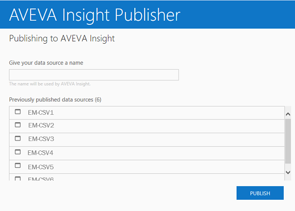The height and width of the screenshot is (211, 295).
Task: Click the icon left of EM-CSV4
Action: [x=18, y=152]
